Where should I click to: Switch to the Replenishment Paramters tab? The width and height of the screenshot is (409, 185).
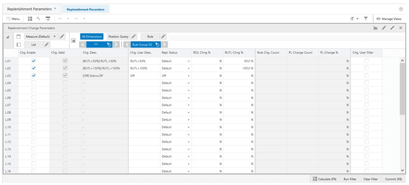[x=86, y=9]
